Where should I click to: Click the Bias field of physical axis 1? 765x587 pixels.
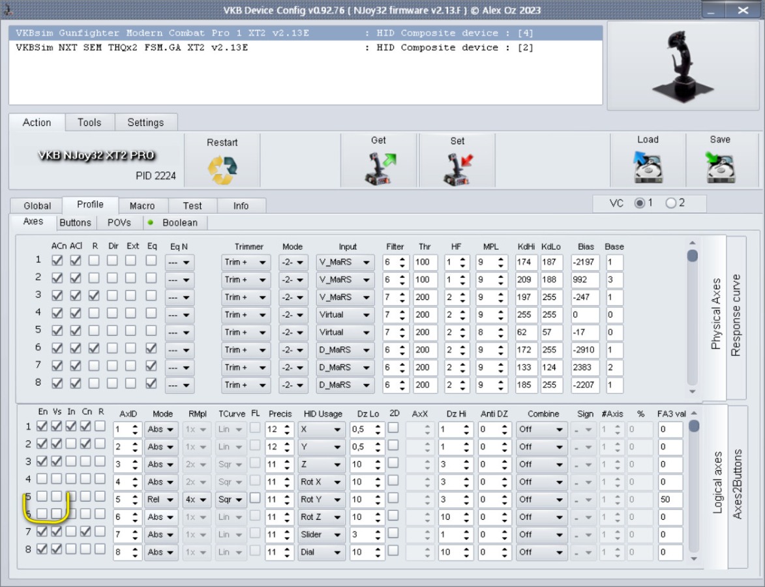click(x=585, y=262)
